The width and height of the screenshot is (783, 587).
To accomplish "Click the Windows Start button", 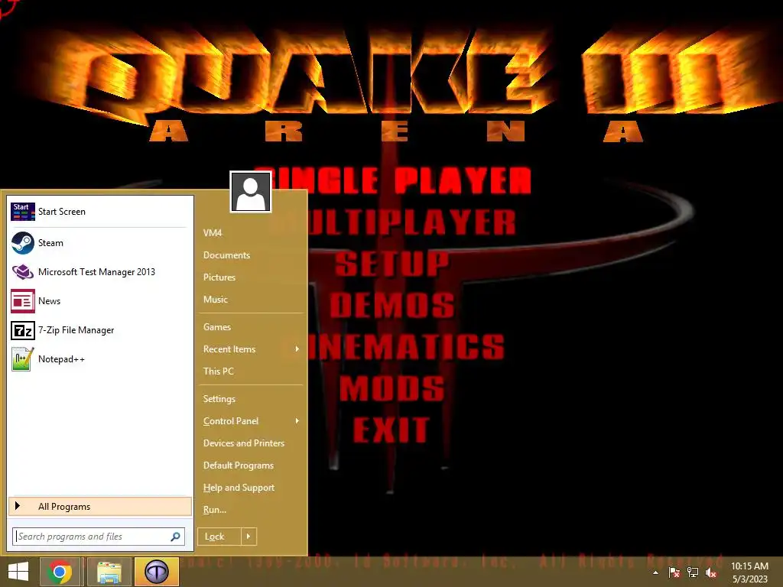I will [18, 572].
